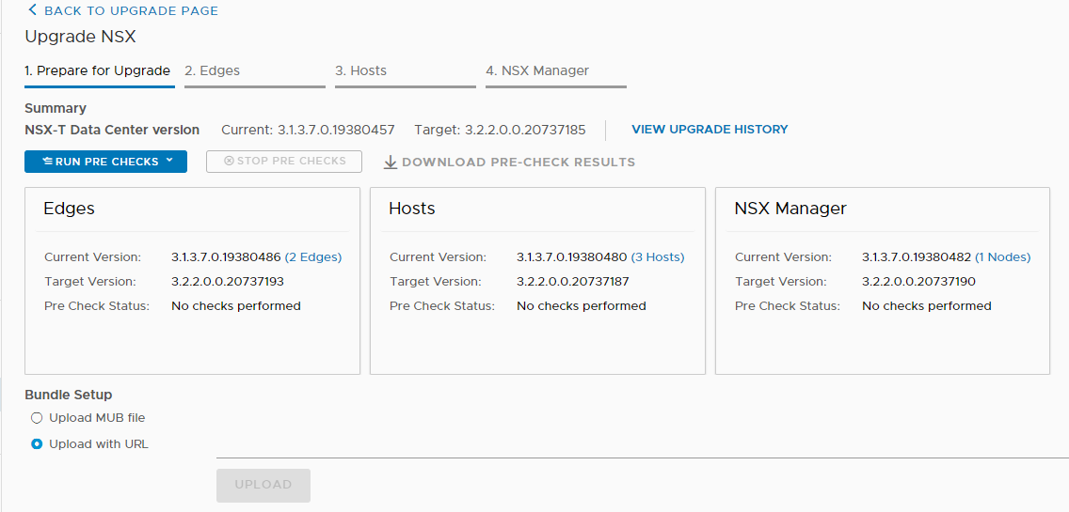Open the 1 Nodes link
This screenshot has width=1069, height=512.
[x=1002, y=257]
